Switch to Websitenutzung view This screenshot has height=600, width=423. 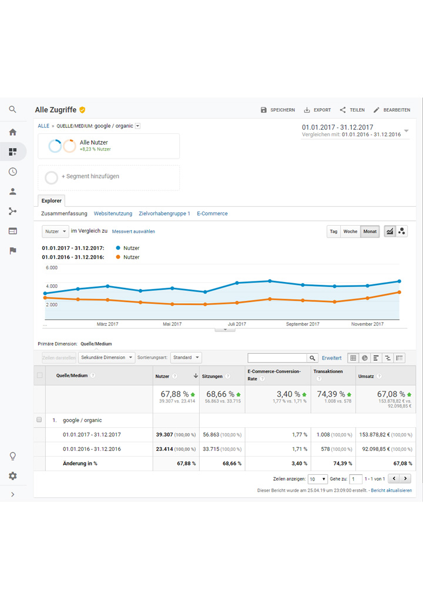(113, 213)
